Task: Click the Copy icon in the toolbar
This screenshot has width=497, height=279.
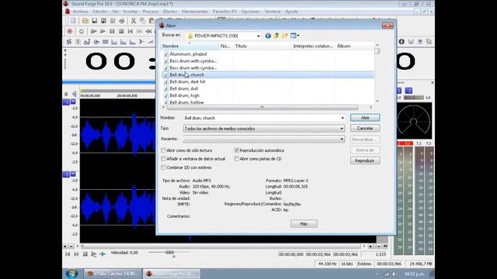Action: [x=143, y=21]
